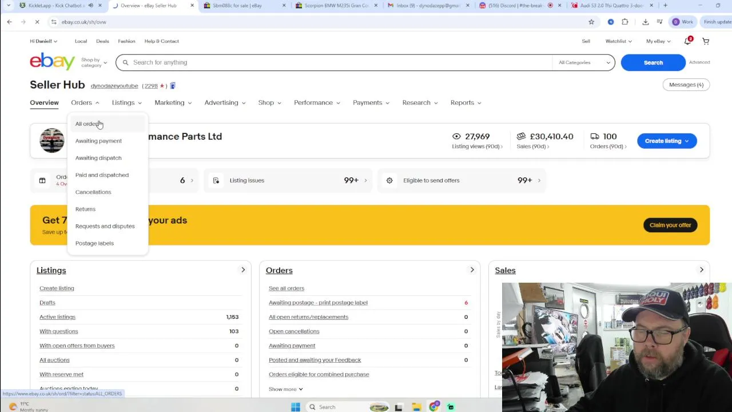732x412 pixels.
Task: Expand the Shop menu
Action: tap(269, 102)
